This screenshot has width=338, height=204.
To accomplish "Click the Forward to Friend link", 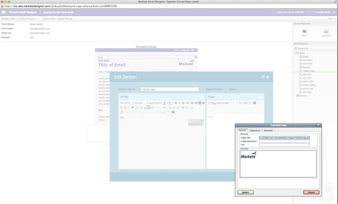I will (146, 47).
